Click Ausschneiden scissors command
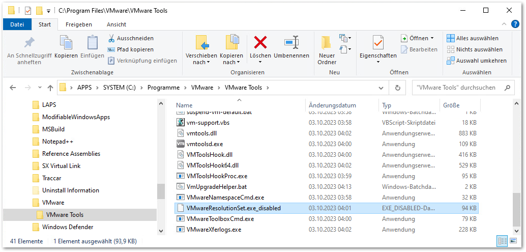The image size is (526, 252). pos(131,38)
